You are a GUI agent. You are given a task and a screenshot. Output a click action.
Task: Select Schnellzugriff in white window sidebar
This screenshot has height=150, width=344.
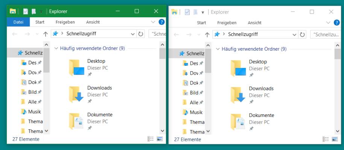click(x=186, y=53)
